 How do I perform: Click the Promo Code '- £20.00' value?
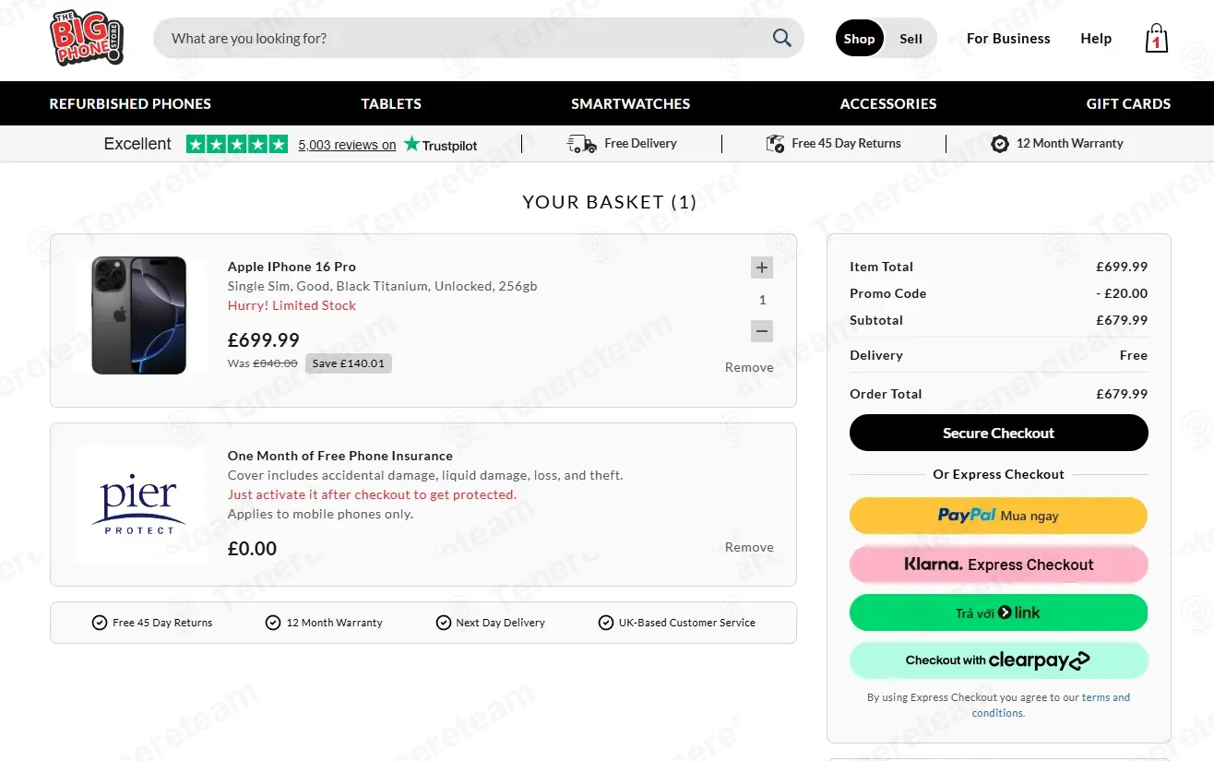pos(1122,293)
